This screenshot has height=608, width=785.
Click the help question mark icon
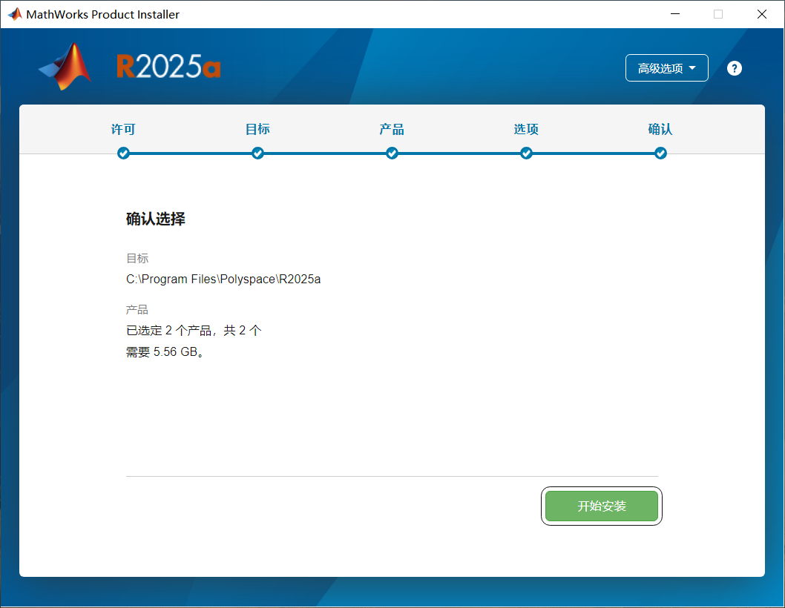tap(734, 68)
